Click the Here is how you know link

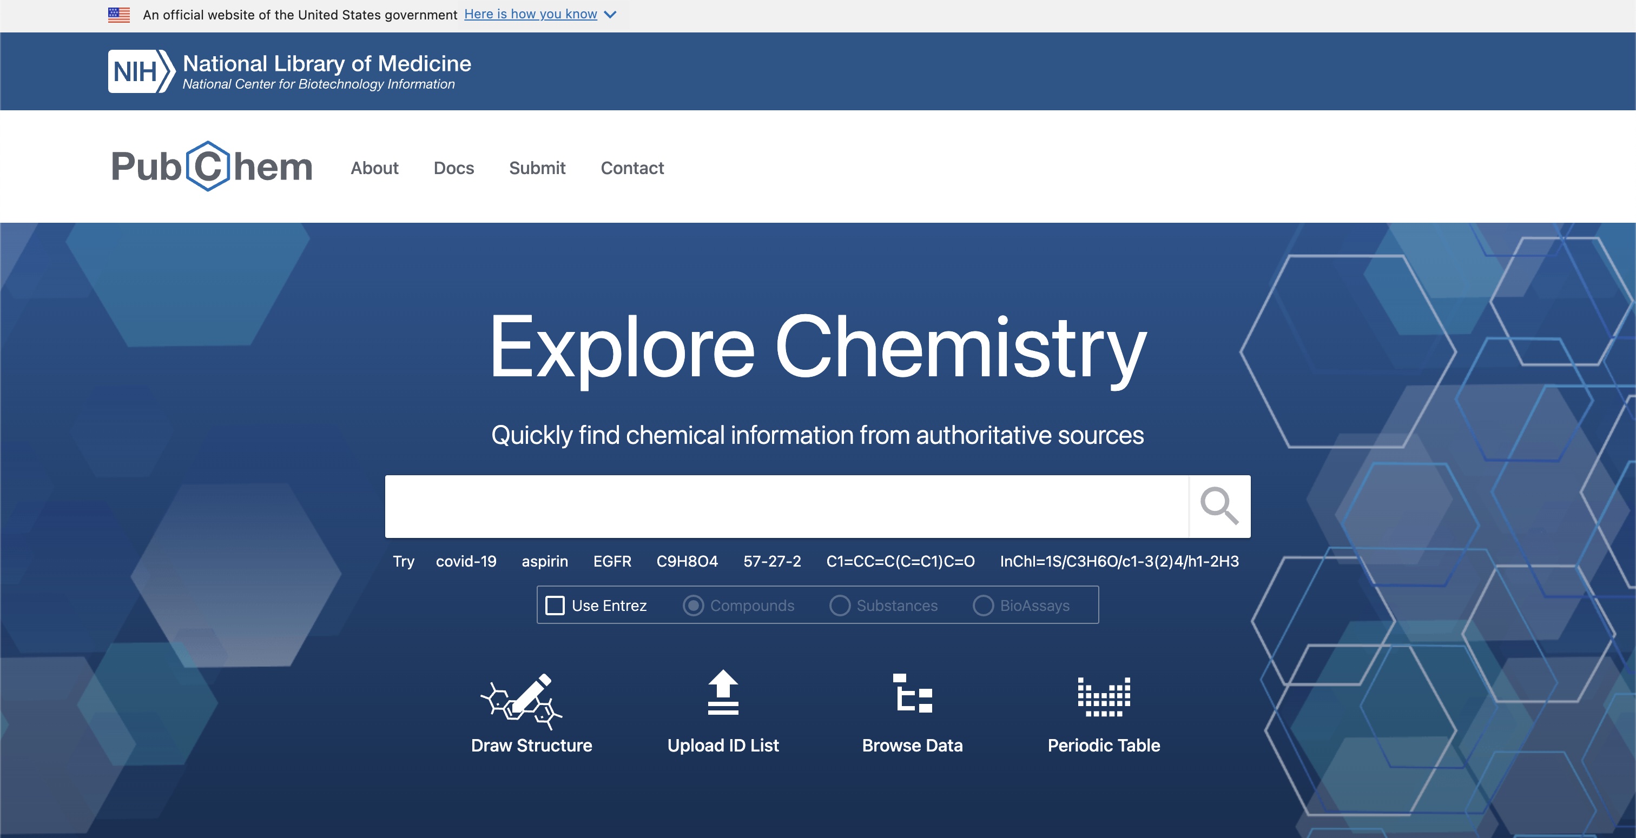tap(530, 14)
